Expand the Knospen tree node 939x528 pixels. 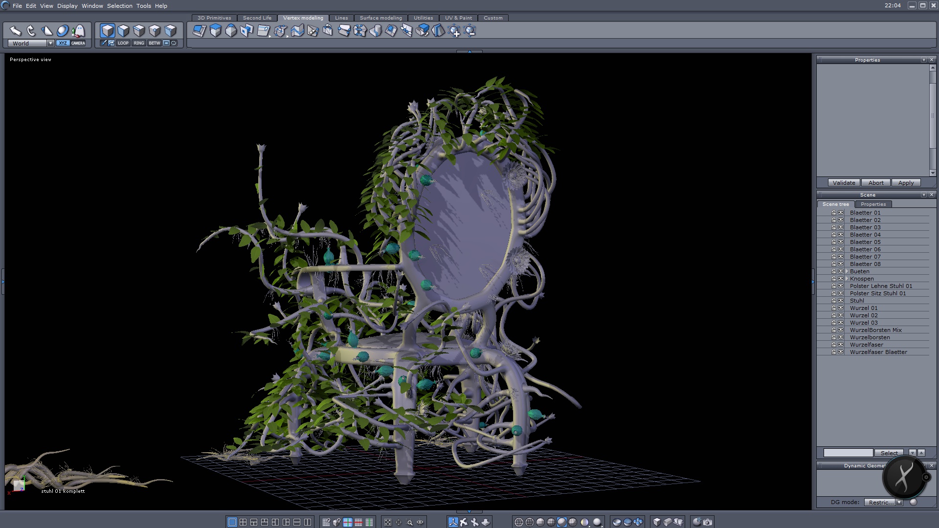(847, 279)
